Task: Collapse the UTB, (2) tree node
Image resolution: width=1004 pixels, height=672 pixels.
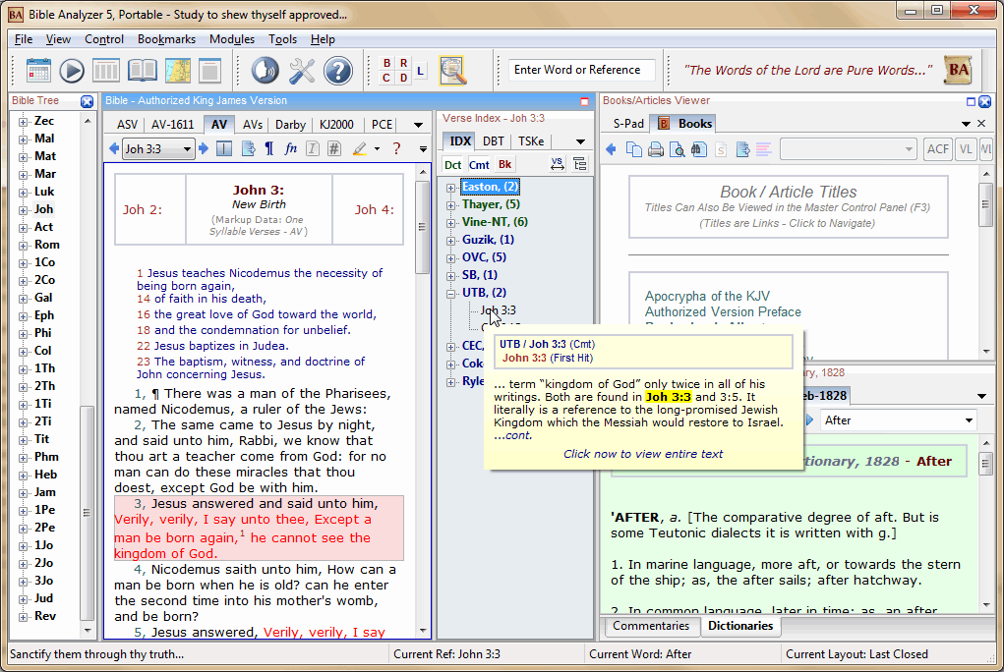Action: (x=450, y=293)
